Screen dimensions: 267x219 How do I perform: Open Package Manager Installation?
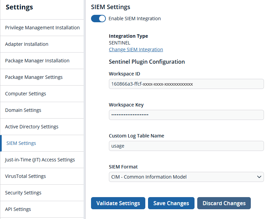42,61
